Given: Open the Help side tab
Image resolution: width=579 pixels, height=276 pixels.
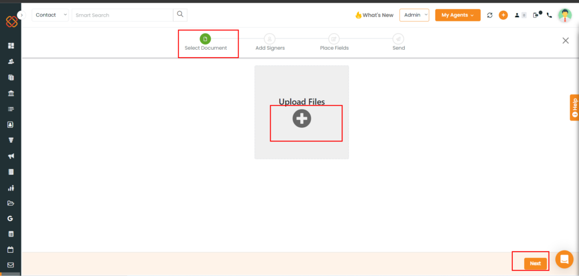Looking at the screenshot, I should point(574,107).
